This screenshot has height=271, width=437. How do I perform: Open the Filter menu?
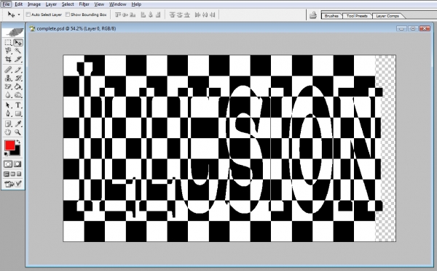tap(84, 4)
